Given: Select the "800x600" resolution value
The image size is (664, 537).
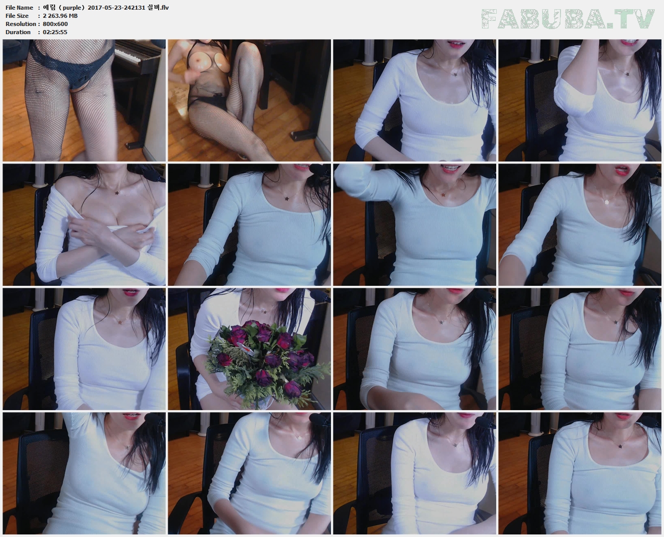Looking at the screenshot, I should [x=56, y=24].
